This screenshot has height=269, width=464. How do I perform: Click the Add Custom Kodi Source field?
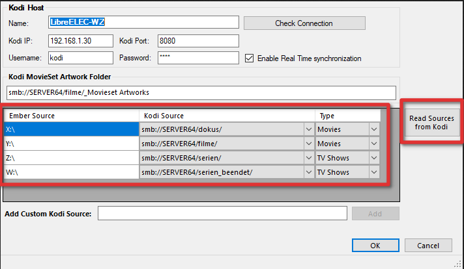click(222, 213)
